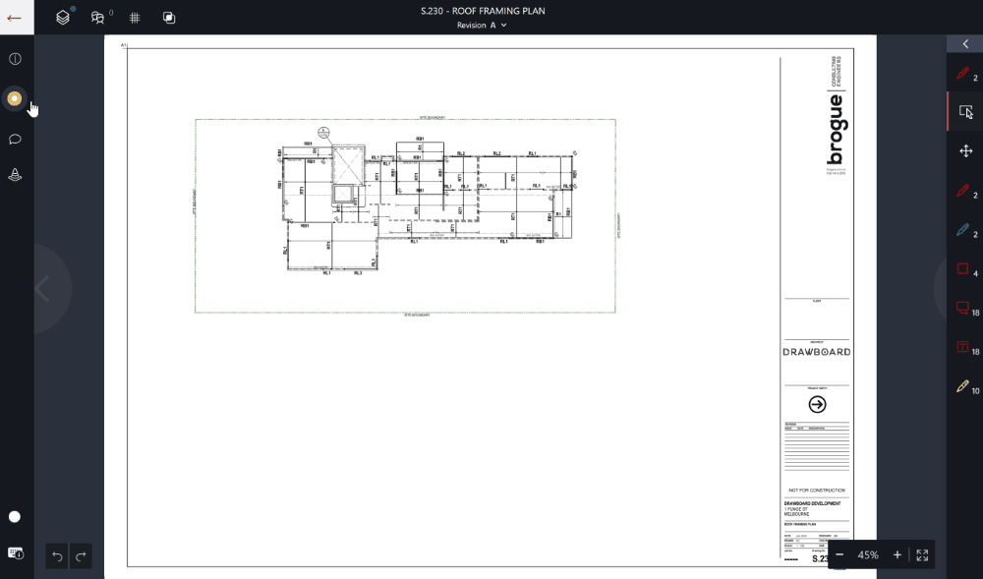Open the collaborators panel showing 0 users
983x579 pixels.
[x=95, y=17]
